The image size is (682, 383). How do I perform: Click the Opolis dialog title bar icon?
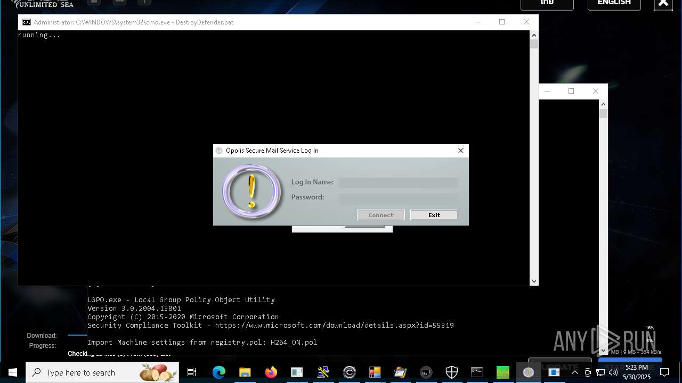[x=219, y=151]
